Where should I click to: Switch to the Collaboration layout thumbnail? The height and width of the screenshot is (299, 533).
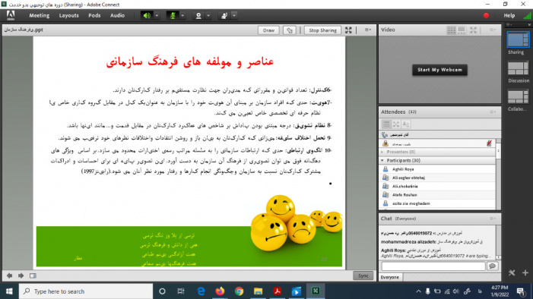(x=518, y=96)
